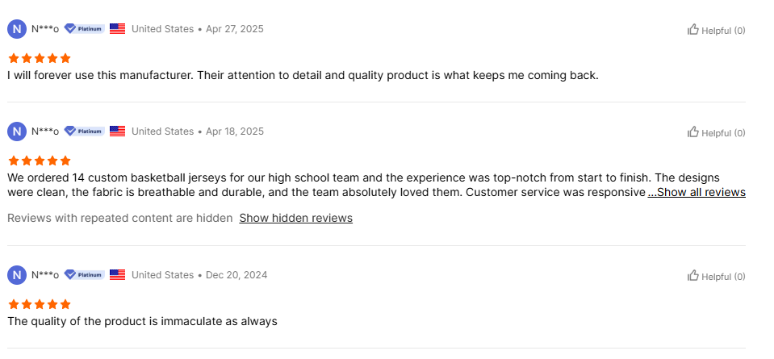Open reviewer avatar on the Apr 27, 2025 review
The image size is (774, 359).
[x=17, y=29]
